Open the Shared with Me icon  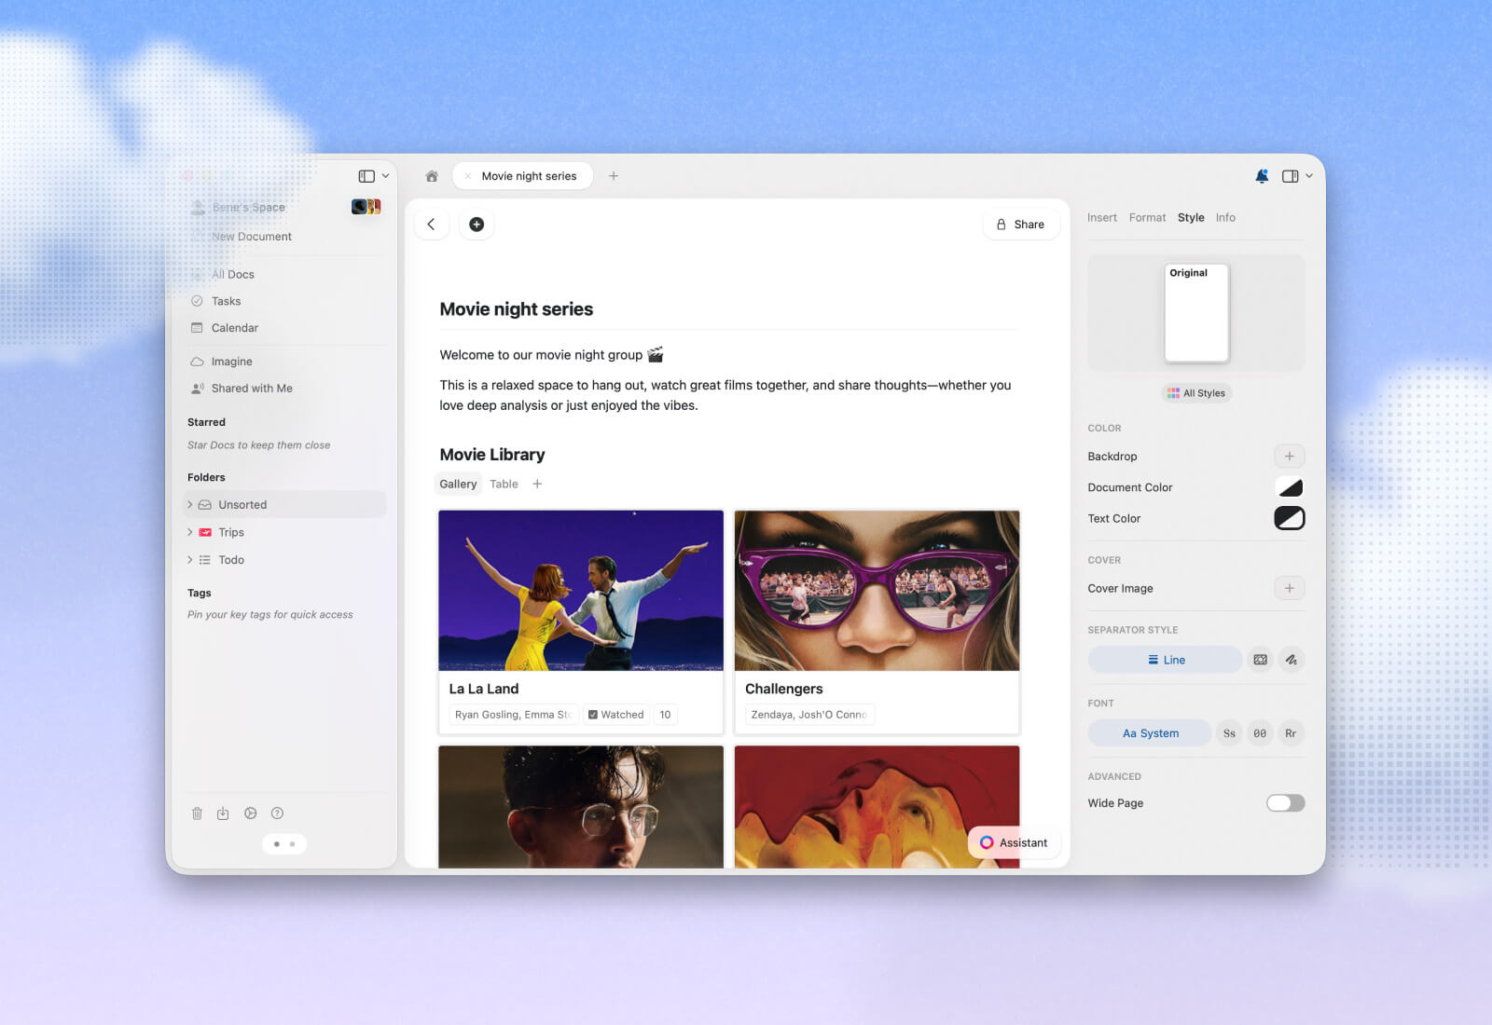(x=197, y=389)
